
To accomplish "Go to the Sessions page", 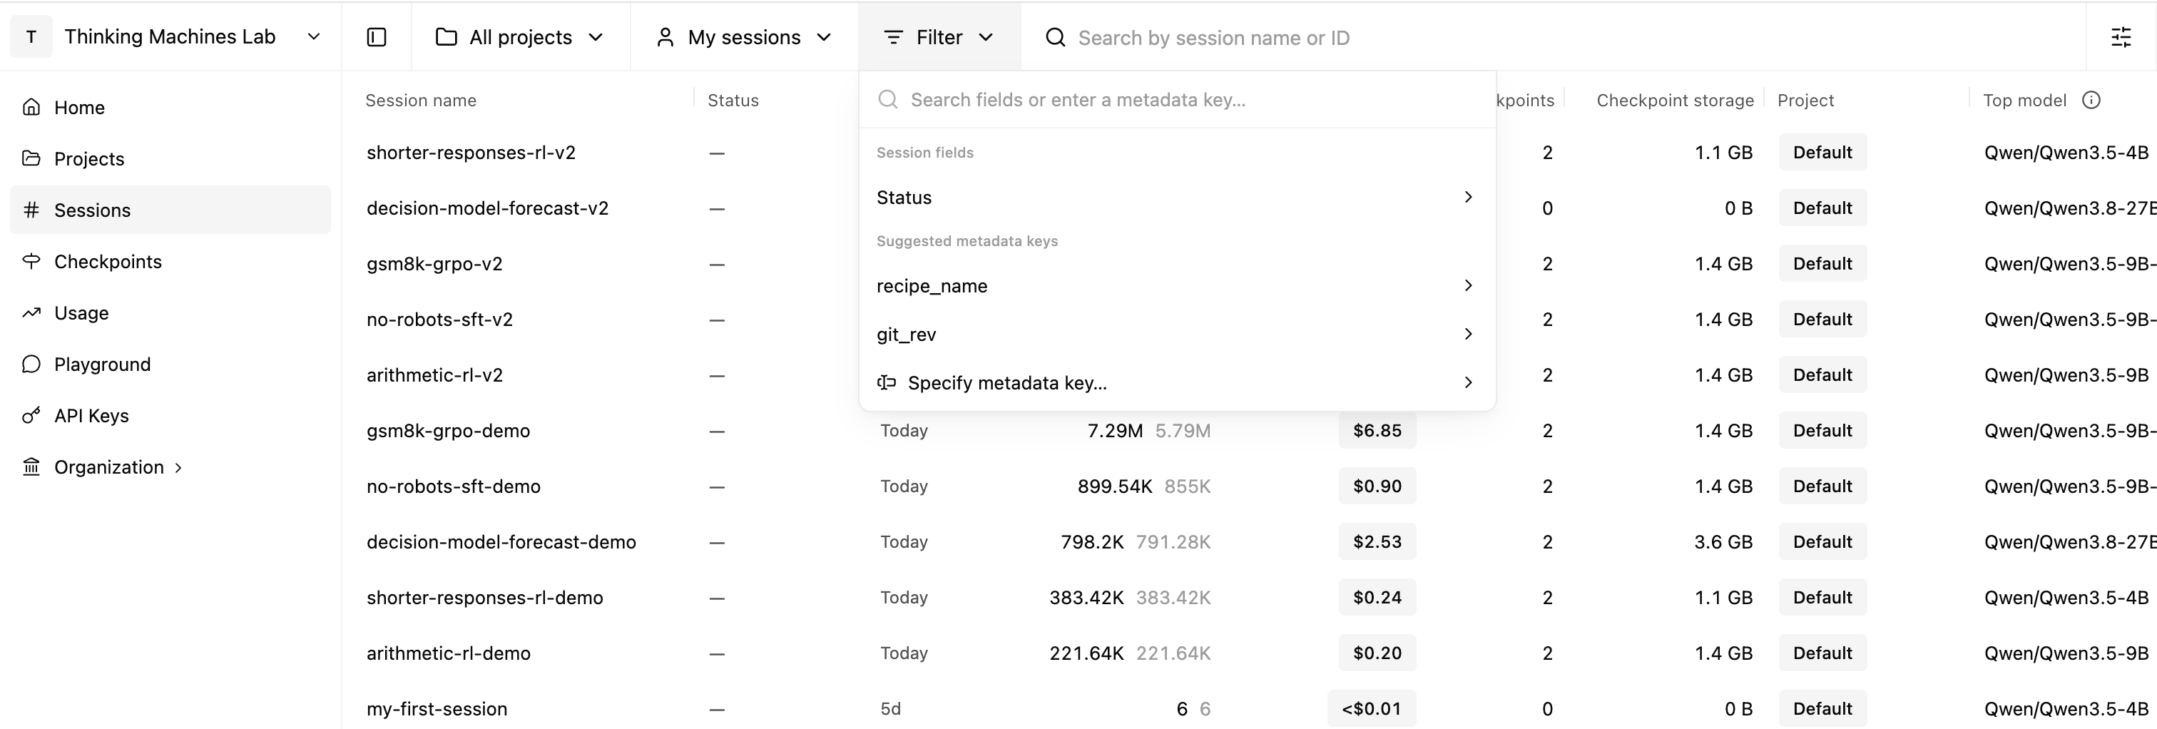I will tap(170, 209).
